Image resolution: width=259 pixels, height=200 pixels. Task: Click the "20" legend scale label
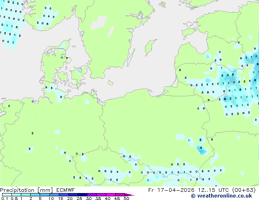pyautogui.click(x=70, y=198)
